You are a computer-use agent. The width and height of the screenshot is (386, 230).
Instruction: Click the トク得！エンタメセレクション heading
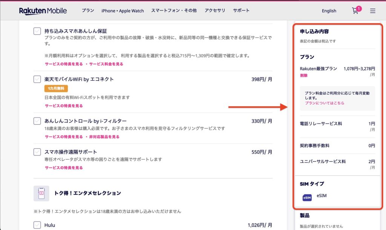[87, 193]
